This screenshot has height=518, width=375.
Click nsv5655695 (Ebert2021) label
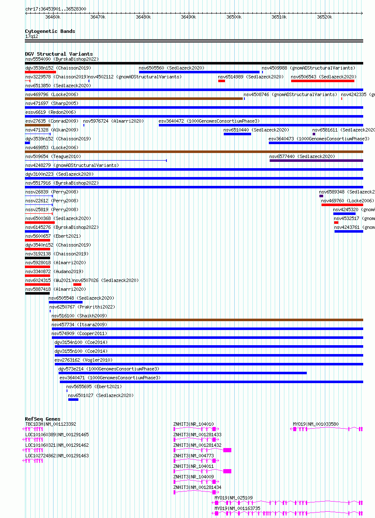pyautogui.click(x=94, y=386)
